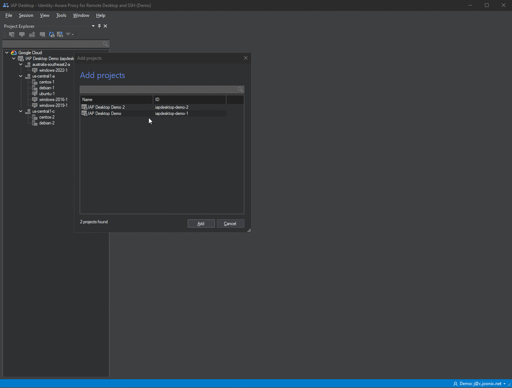Screen dimensions: 512x388
Task: Collapse the australia-southeast2-a zone node
Action: click(21, 64)
